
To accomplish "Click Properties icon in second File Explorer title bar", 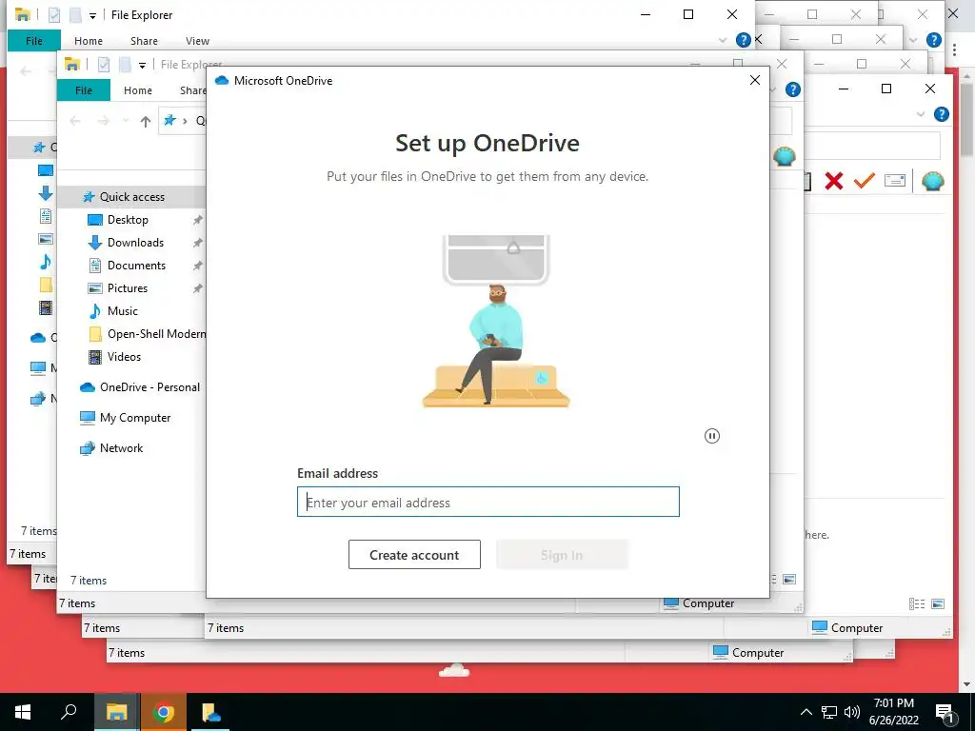I will (104, 64).
